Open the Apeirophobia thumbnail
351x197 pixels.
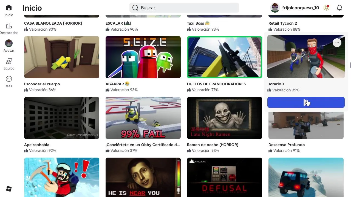point(62,118)
